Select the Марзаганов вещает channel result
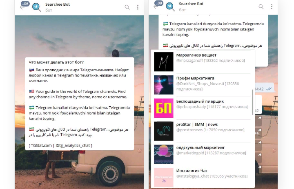 tap(203, 62)
